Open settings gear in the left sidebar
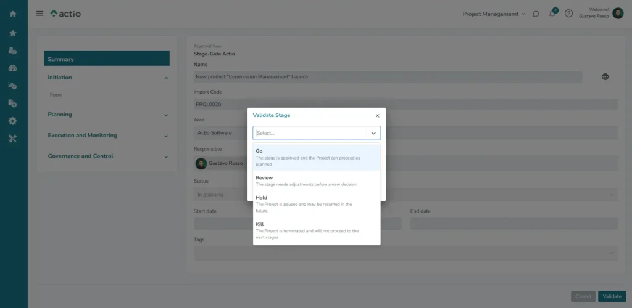Viewport: 632px width, 308px height. click(x=13, y=121)
